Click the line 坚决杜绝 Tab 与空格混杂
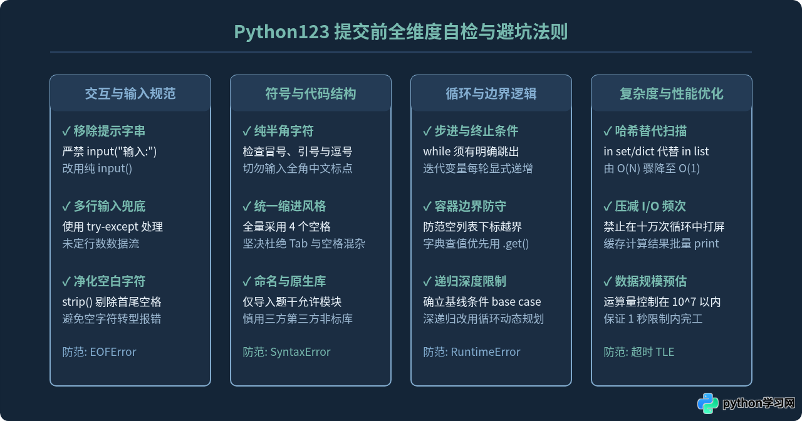Screen dimensions: 802x421 tap(304, 243)
